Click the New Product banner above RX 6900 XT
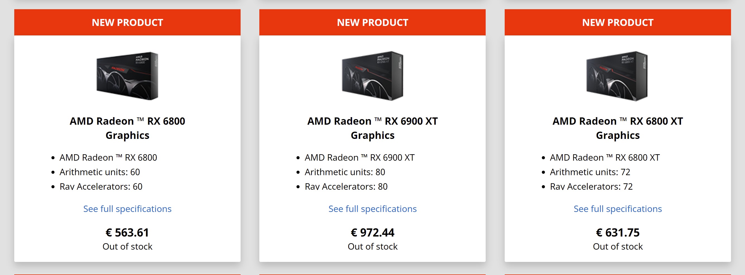Image resolution: width=745 pixels, height=275 pixels. pyautogui.click(x=372, y=23)
